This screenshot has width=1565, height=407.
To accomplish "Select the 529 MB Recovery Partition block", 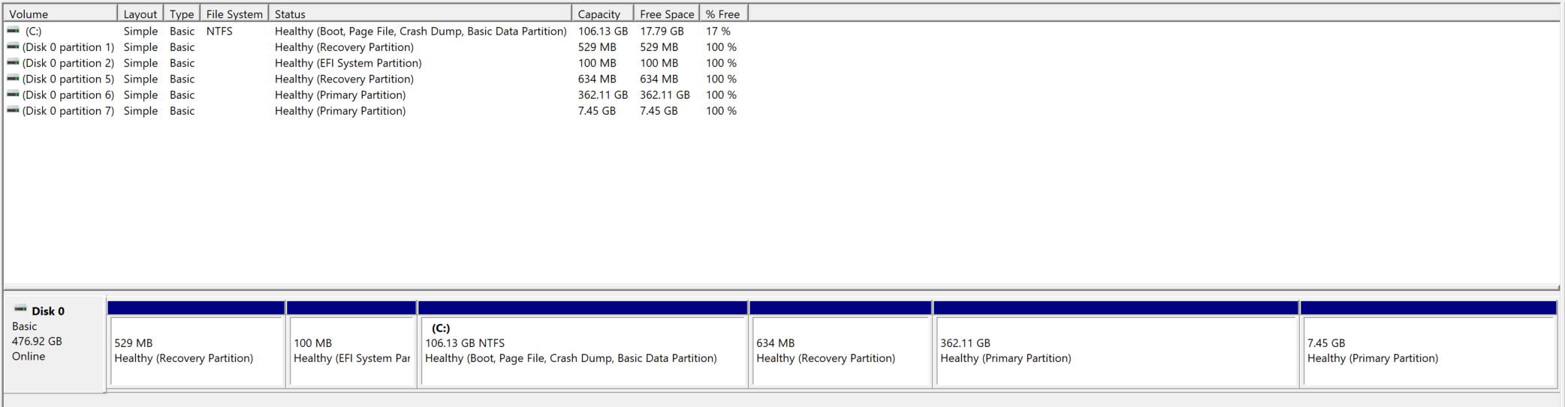I will 196,344.
